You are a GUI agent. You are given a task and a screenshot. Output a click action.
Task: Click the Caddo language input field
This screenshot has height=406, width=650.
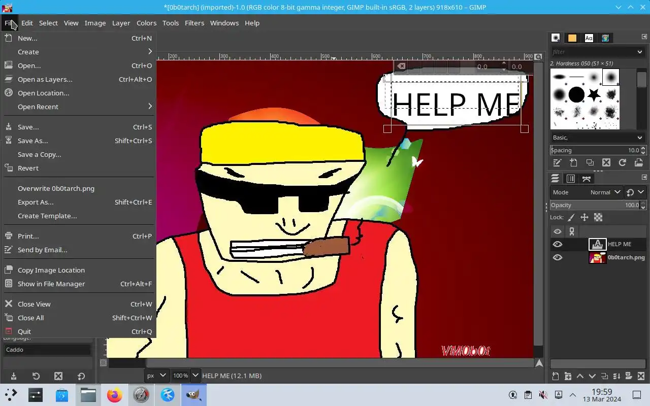(x=47, y=350)
